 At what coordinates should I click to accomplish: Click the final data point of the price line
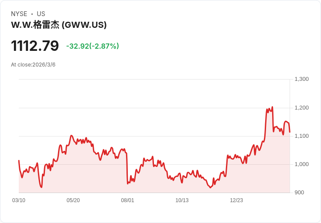point(290,132)
